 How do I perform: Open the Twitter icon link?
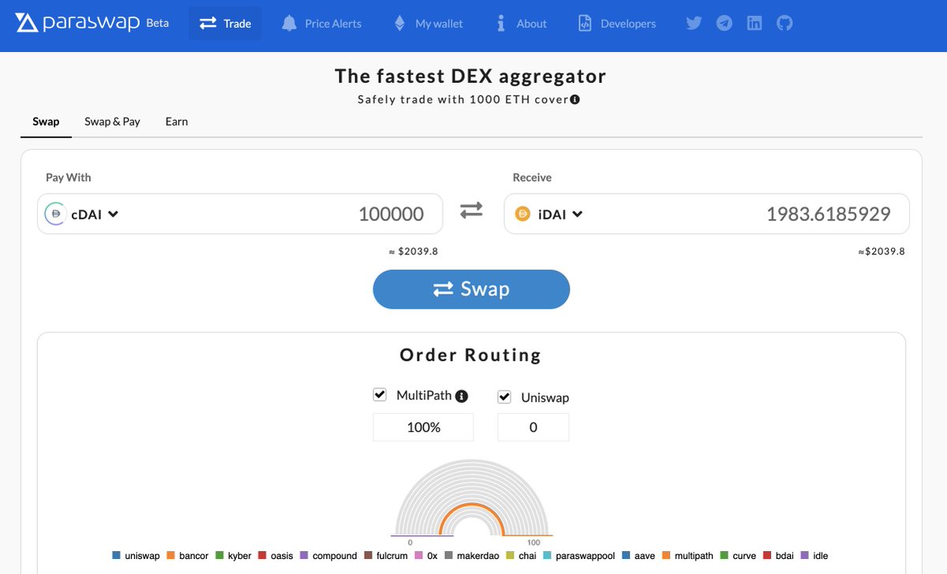tap(694, 23)
